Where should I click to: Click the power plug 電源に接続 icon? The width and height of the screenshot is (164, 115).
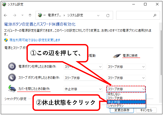[x=117, y=56]
